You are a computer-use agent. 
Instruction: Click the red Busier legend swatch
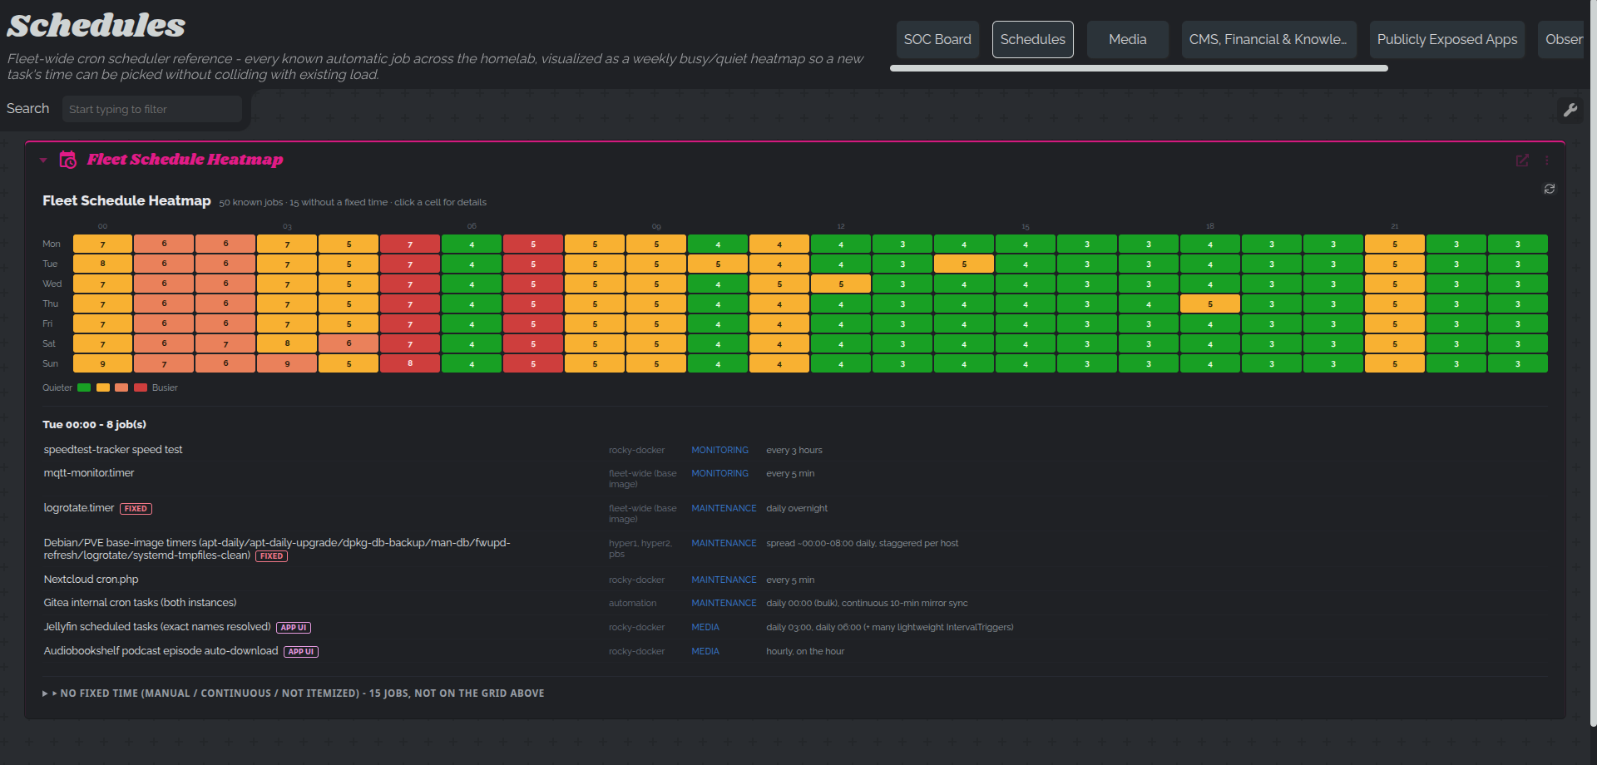click(141, 387)
